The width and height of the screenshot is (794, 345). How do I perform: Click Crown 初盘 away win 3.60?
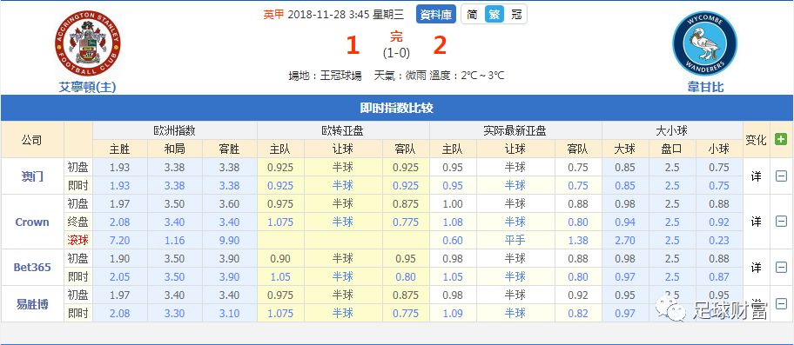pos(229,204)
